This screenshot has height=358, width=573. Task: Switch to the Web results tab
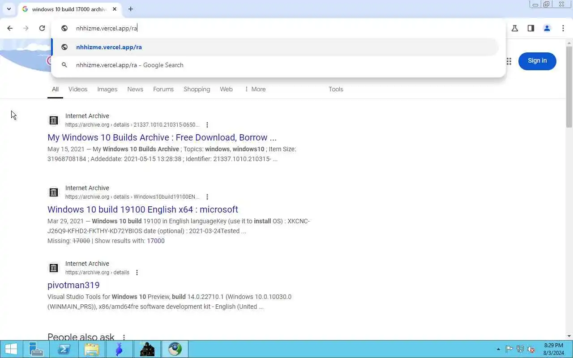click(227, 89)
